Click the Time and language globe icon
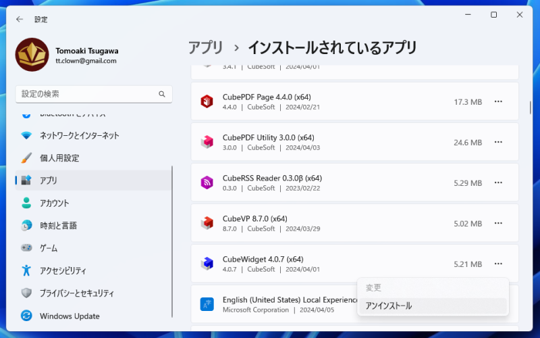The height and width of the screenshot is (338, 540). (26, 225)
